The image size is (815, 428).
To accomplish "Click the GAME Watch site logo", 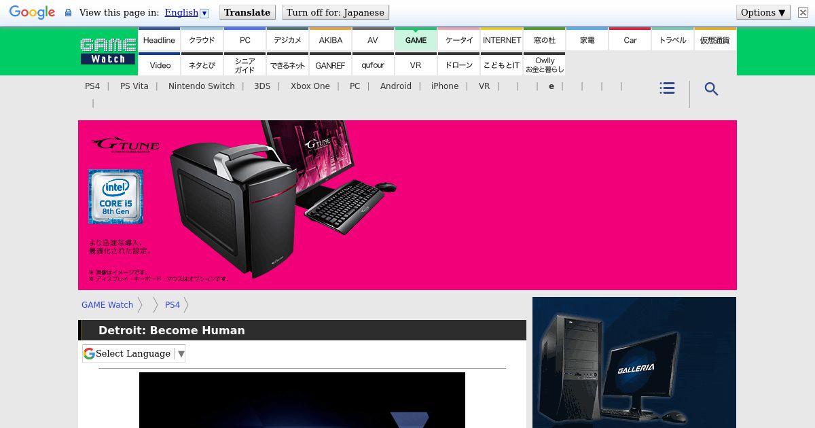I will click(x=108, y=52).
